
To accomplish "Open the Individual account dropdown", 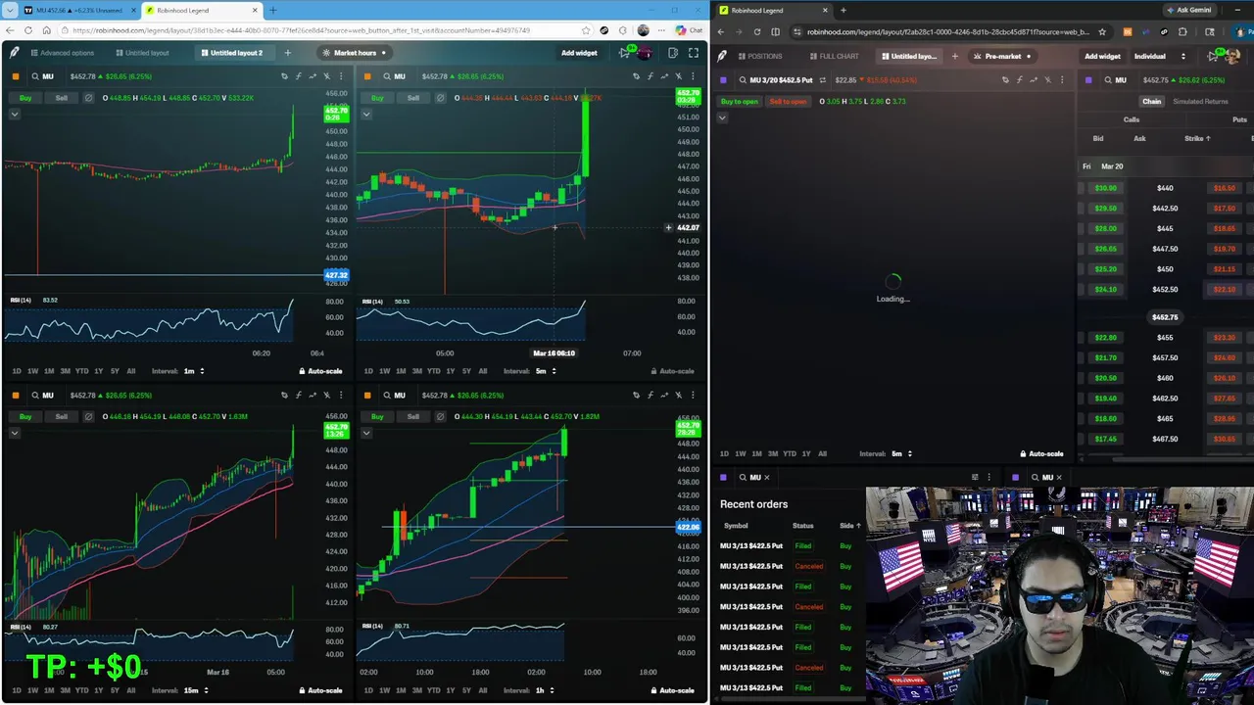I will (x=1160, y=56).
